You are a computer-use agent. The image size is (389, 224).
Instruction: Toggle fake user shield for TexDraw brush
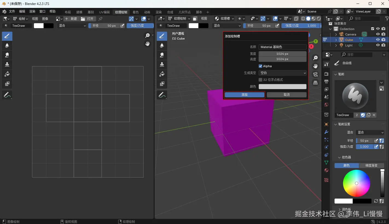pyautogui.click(x=363, y=115)
